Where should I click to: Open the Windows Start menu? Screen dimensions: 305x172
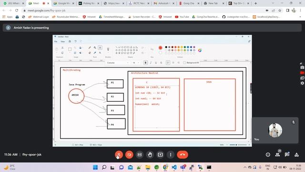click(95, 167)
